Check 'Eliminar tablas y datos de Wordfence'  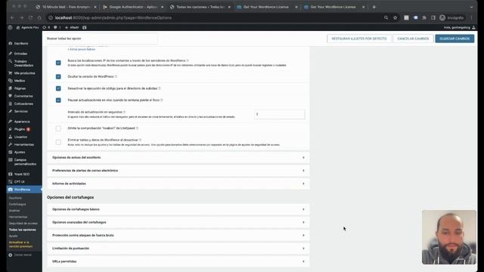pos(58,142)
